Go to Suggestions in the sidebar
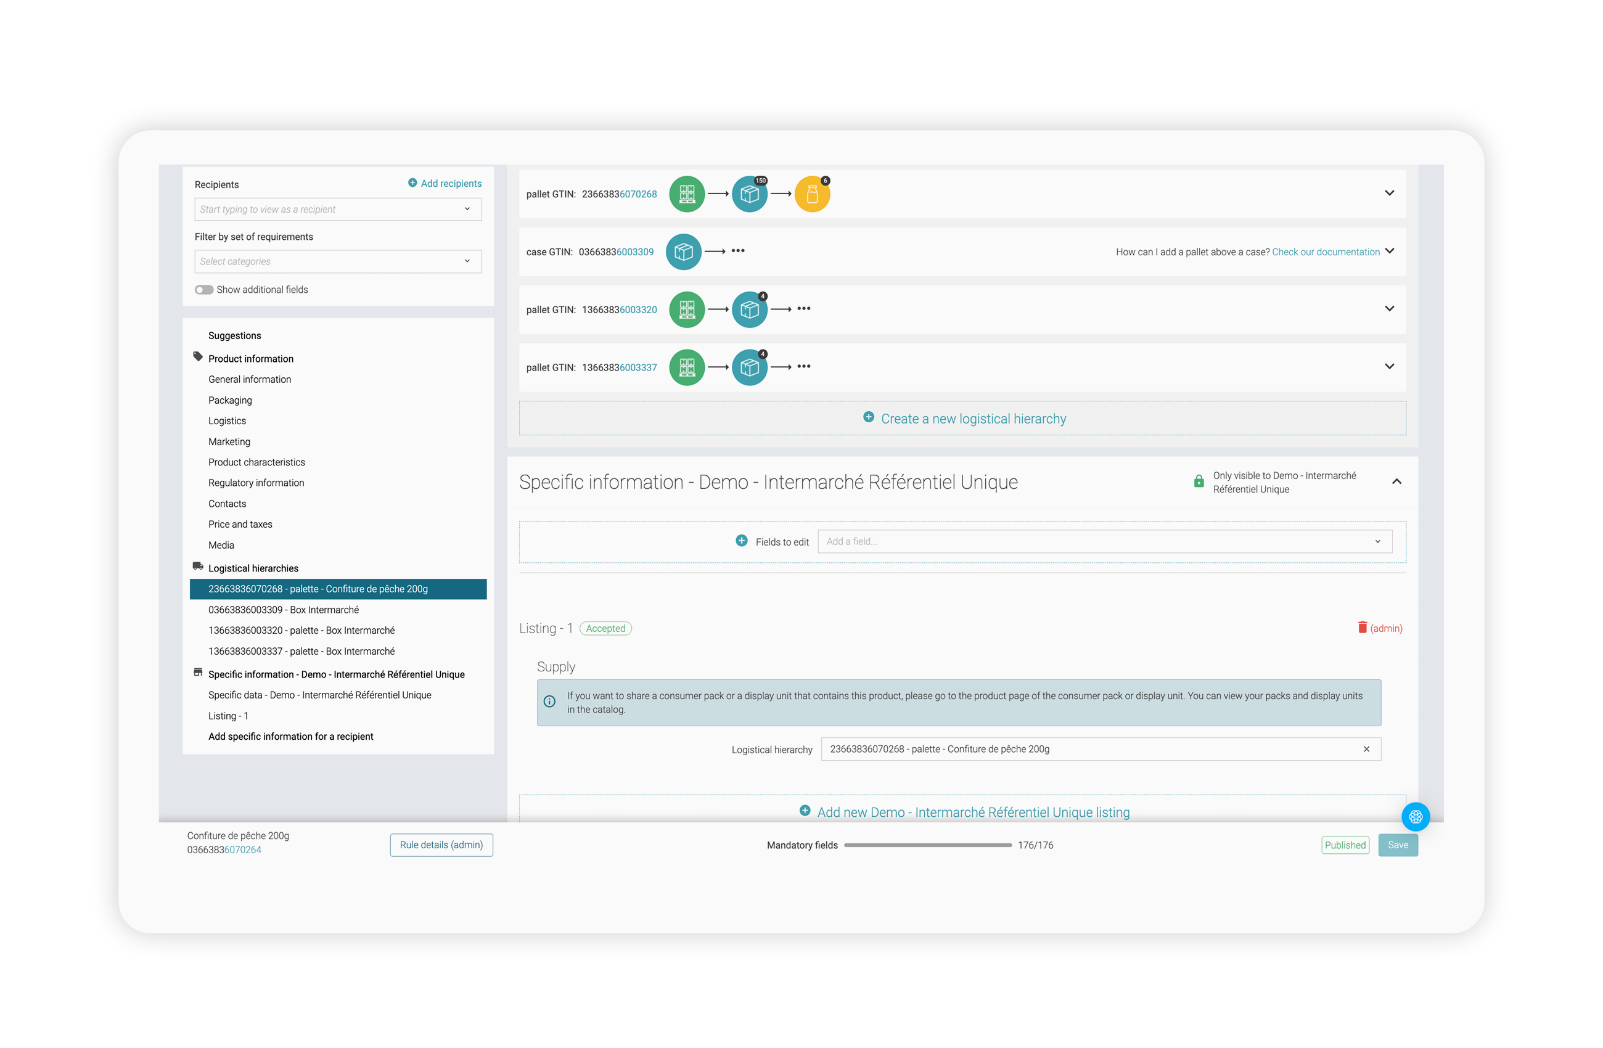This screenshot has width=1603, height=1048. pyautogui.click(x=234, y=335)
